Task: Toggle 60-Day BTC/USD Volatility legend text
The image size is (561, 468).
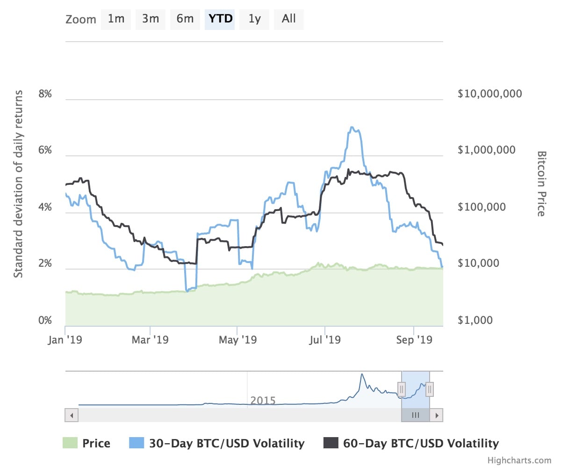Action: pyautogui.click(x=421, y=443)
